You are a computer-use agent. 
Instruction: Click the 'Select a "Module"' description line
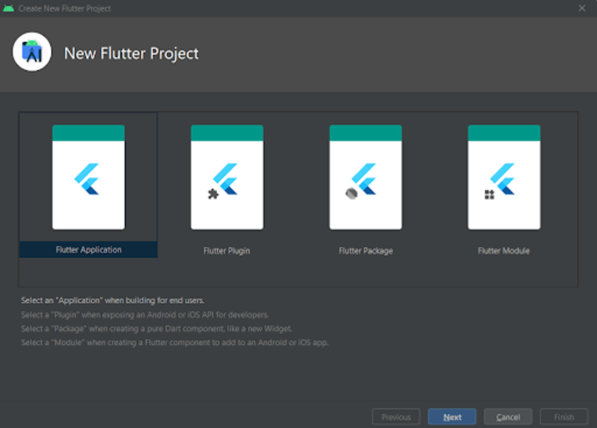pos(175,342)
